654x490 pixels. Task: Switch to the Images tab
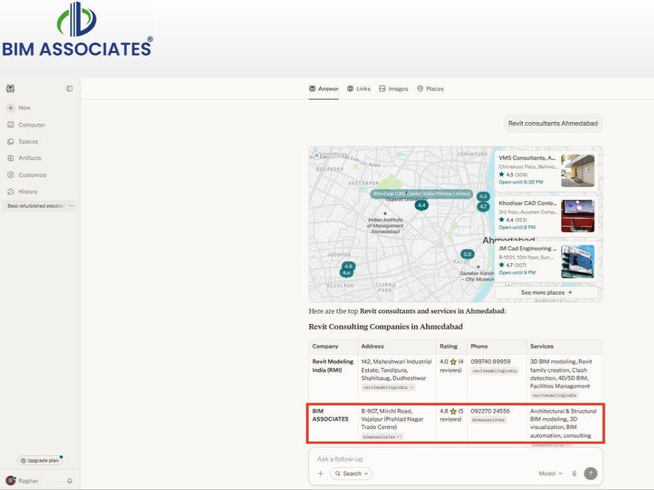point(393,89)
